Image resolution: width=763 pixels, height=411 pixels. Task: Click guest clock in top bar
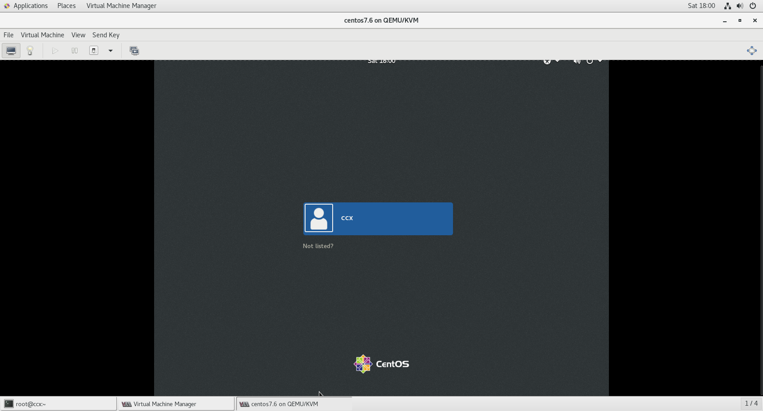pyautogui.click(x=381, y=61)
